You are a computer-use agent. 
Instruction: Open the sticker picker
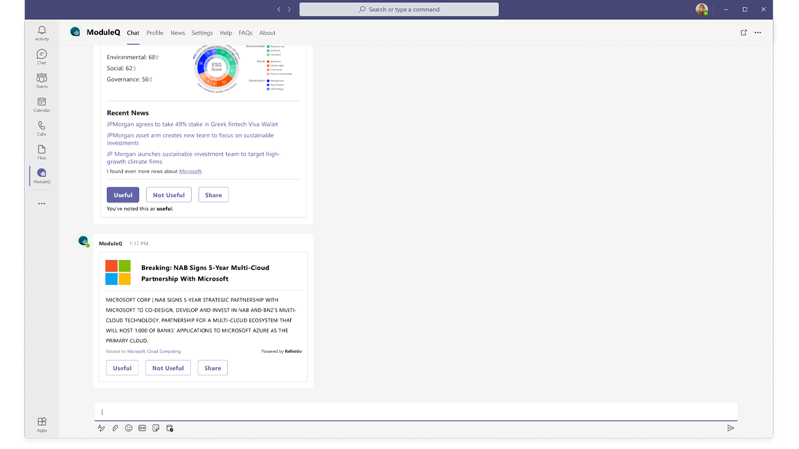tap(156, 428)
